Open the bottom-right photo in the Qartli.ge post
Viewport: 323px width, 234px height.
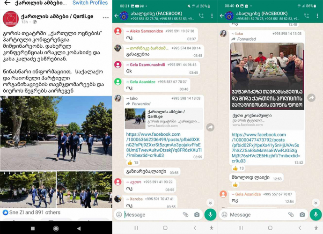coord(84,190)
